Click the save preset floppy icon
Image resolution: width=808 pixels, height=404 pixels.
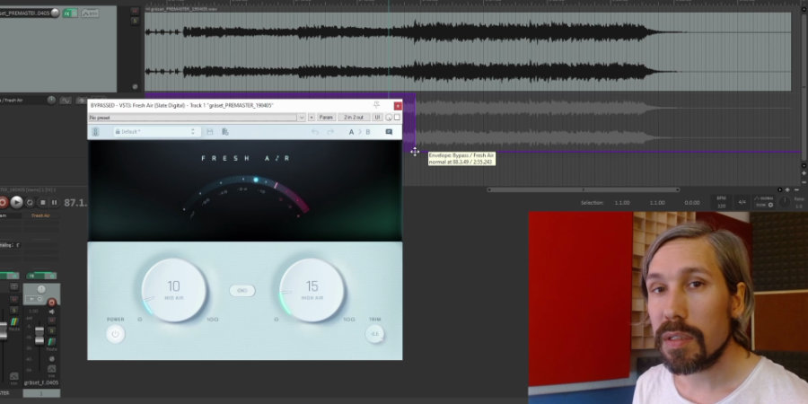click(x=210, y=132)
